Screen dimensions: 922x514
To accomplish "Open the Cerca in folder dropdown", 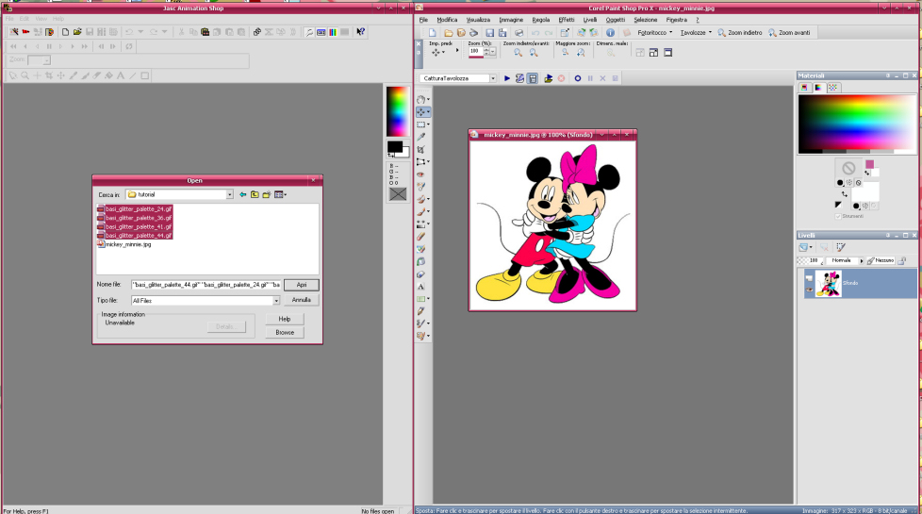I will (x=229, y=194).
